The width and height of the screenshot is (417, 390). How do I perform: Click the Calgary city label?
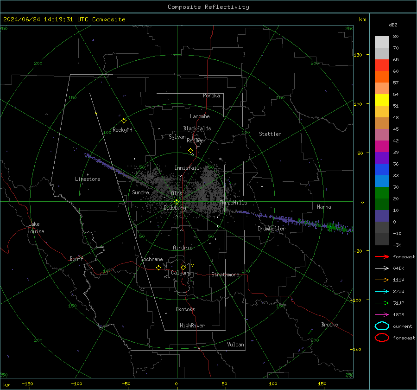tap(181, 273)
